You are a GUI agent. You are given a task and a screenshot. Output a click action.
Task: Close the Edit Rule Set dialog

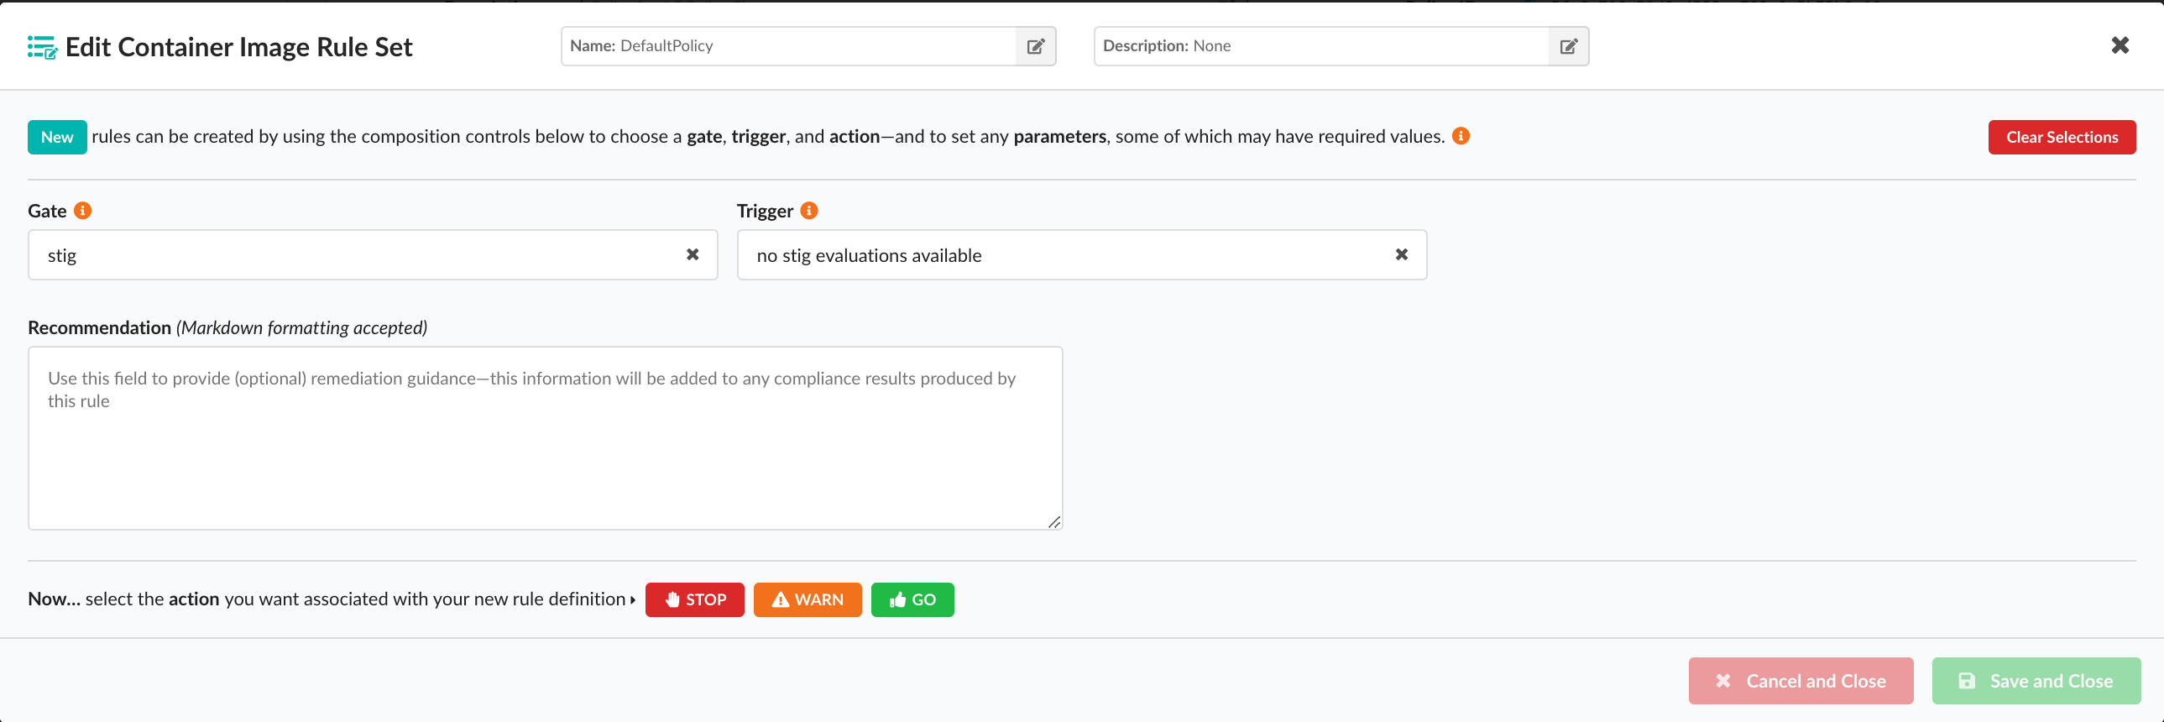(x=2120, y=45)
